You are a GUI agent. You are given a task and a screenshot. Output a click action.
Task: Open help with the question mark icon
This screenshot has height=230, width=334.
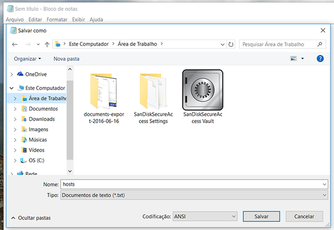[320, 58]
